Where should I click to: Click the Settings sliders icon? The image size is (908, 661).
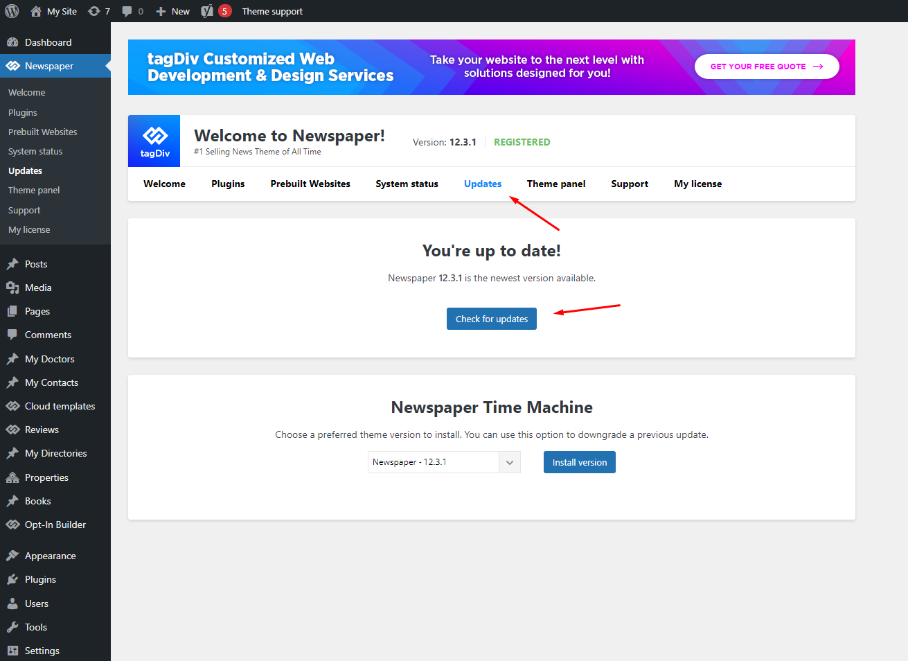pos(12,651)
